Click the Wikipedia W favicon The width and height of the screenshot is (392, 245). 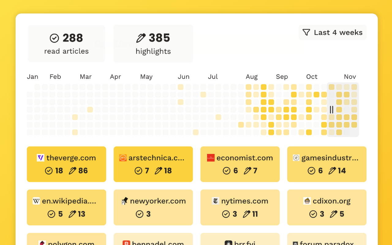pos(36,201)
